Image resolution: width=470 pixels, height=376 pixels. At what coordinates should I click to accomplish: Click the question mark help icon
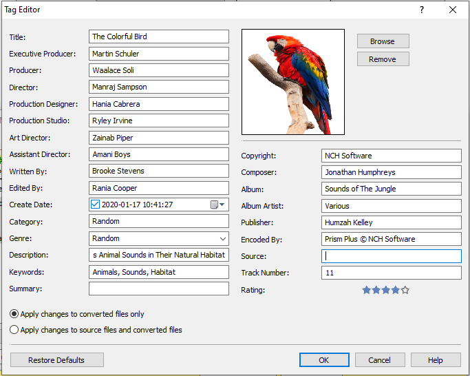pos(422,10)
